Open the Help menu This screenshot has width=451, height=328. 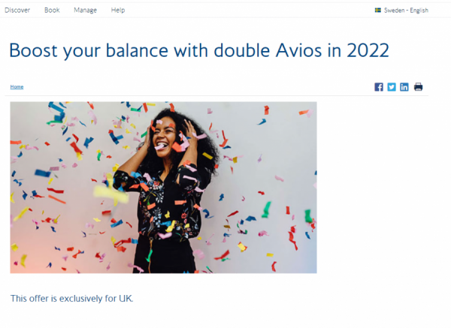pyautogui.click(x=118, y=11)
